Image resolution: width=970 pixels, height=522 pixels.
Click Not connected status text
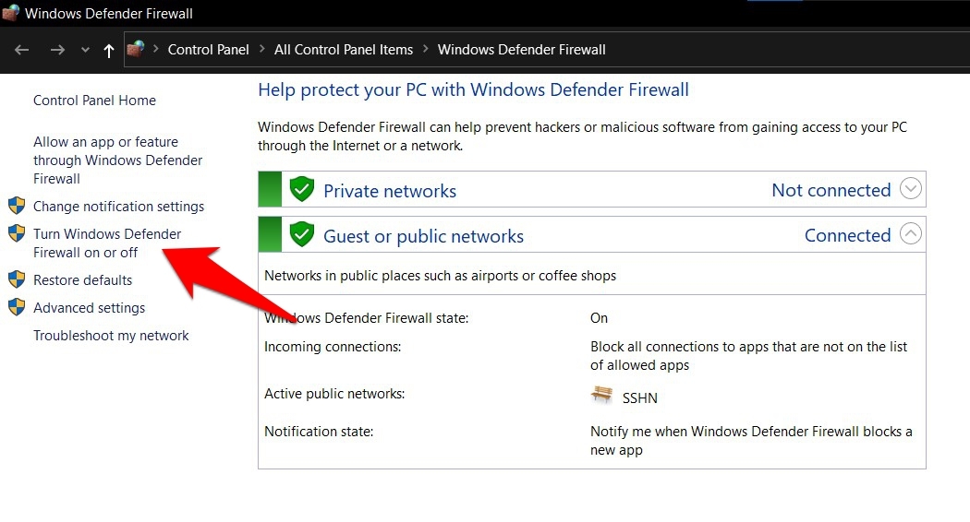831,190
